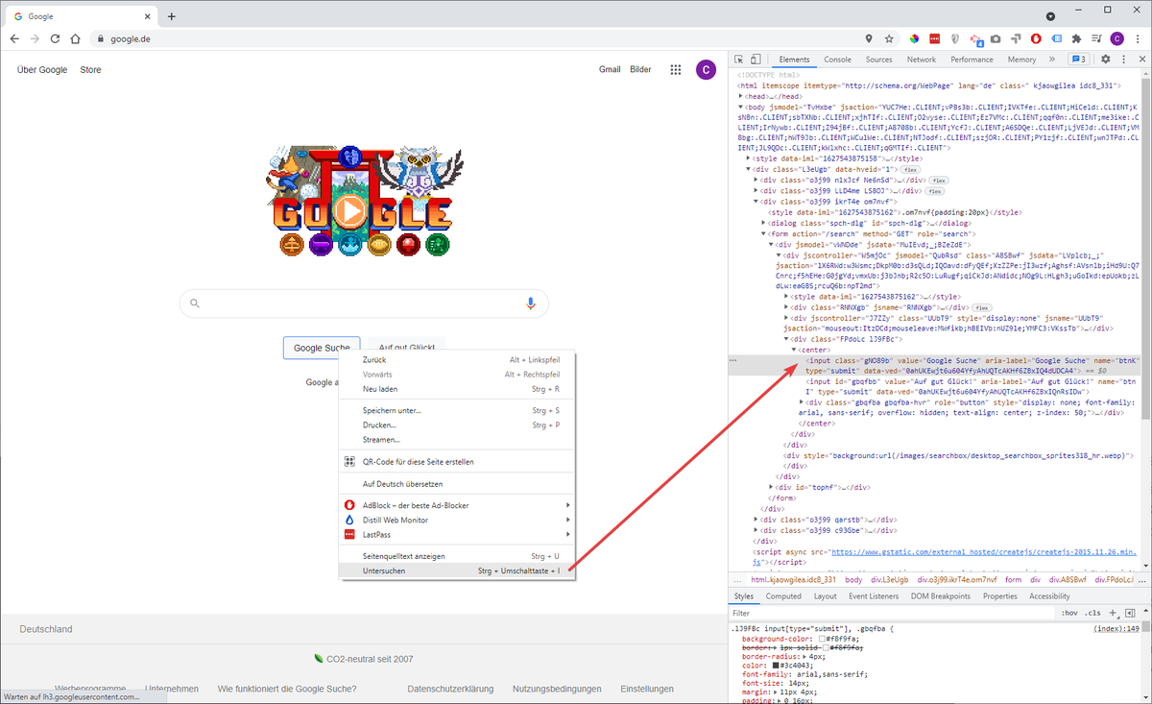This screenshot has height=704, width=1152.
Task: Toggle the .cls class editor
Action: pyautogui.click(x=1092, y=613)
